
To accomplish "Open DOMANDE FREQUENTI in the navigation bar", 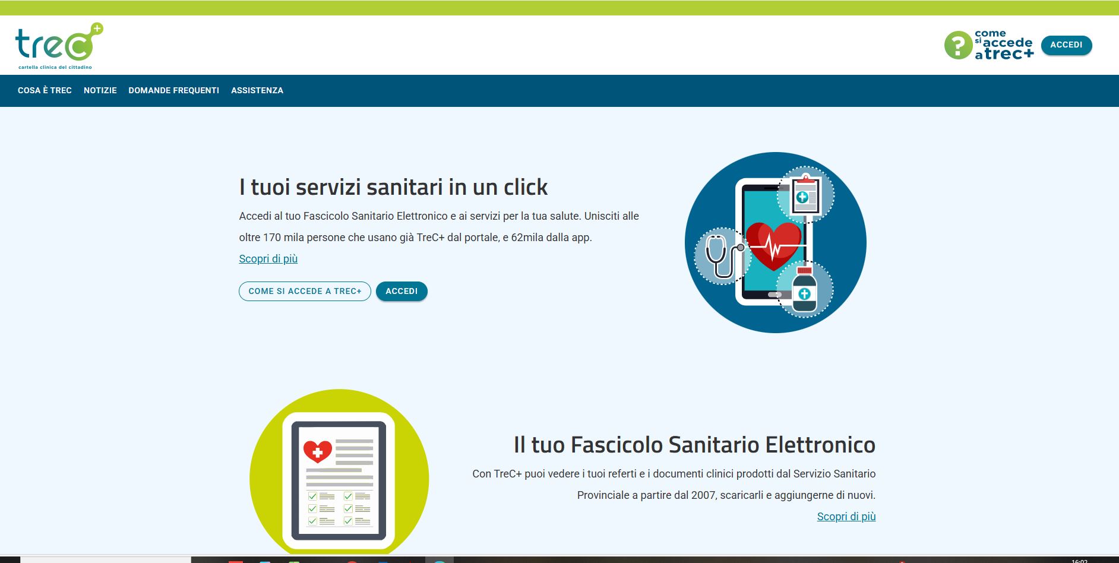I will (173, 90).
